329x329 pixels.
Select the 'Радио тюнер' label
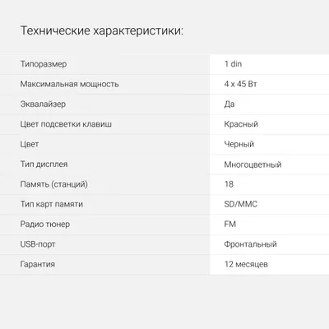[x=45, y=225]
